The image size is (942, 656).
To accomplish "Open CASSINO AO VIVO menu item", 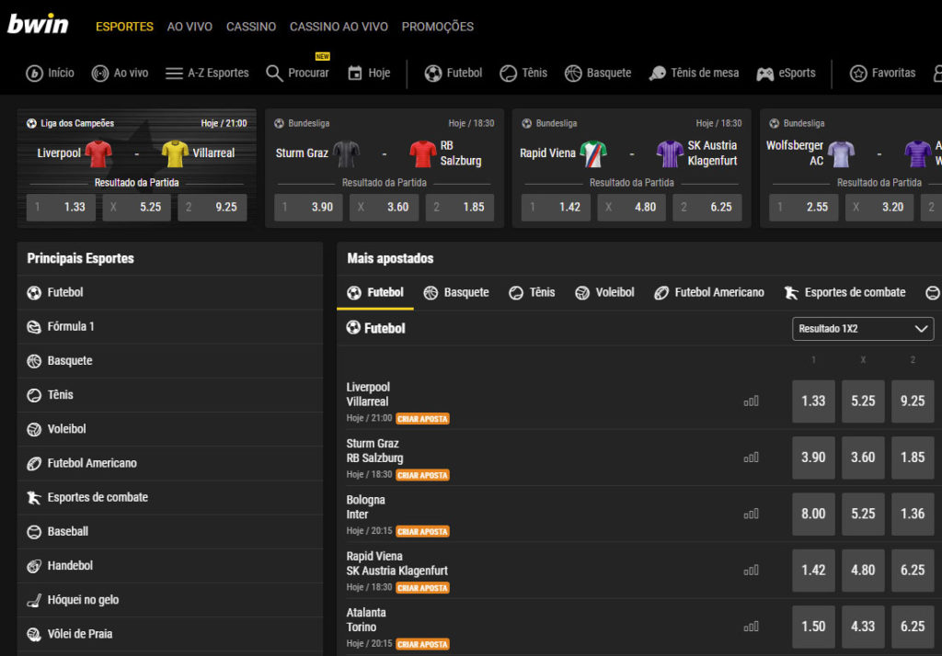I will [x=339, y=27].
